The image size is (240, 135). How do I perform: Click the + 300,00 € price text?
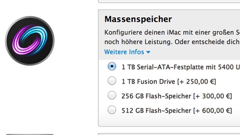(x=213, y=96)
